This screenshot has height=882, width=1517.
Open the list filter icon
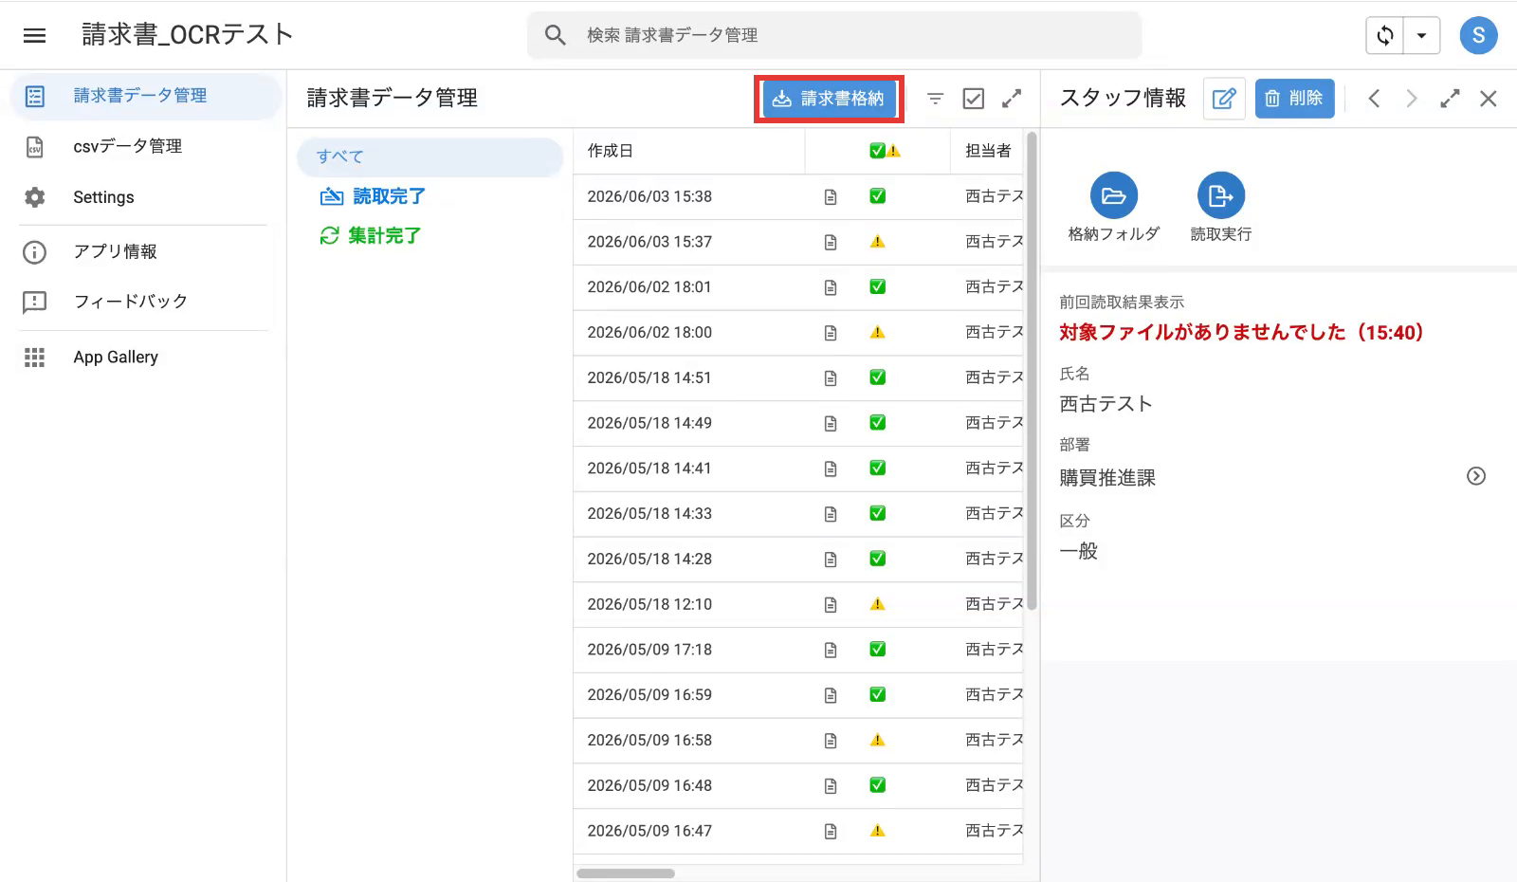pyautogui.click(x=935, y=99)
